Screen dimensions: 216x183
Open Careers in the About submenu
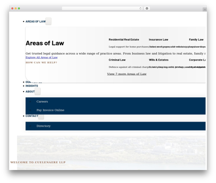tap(42, 102)
